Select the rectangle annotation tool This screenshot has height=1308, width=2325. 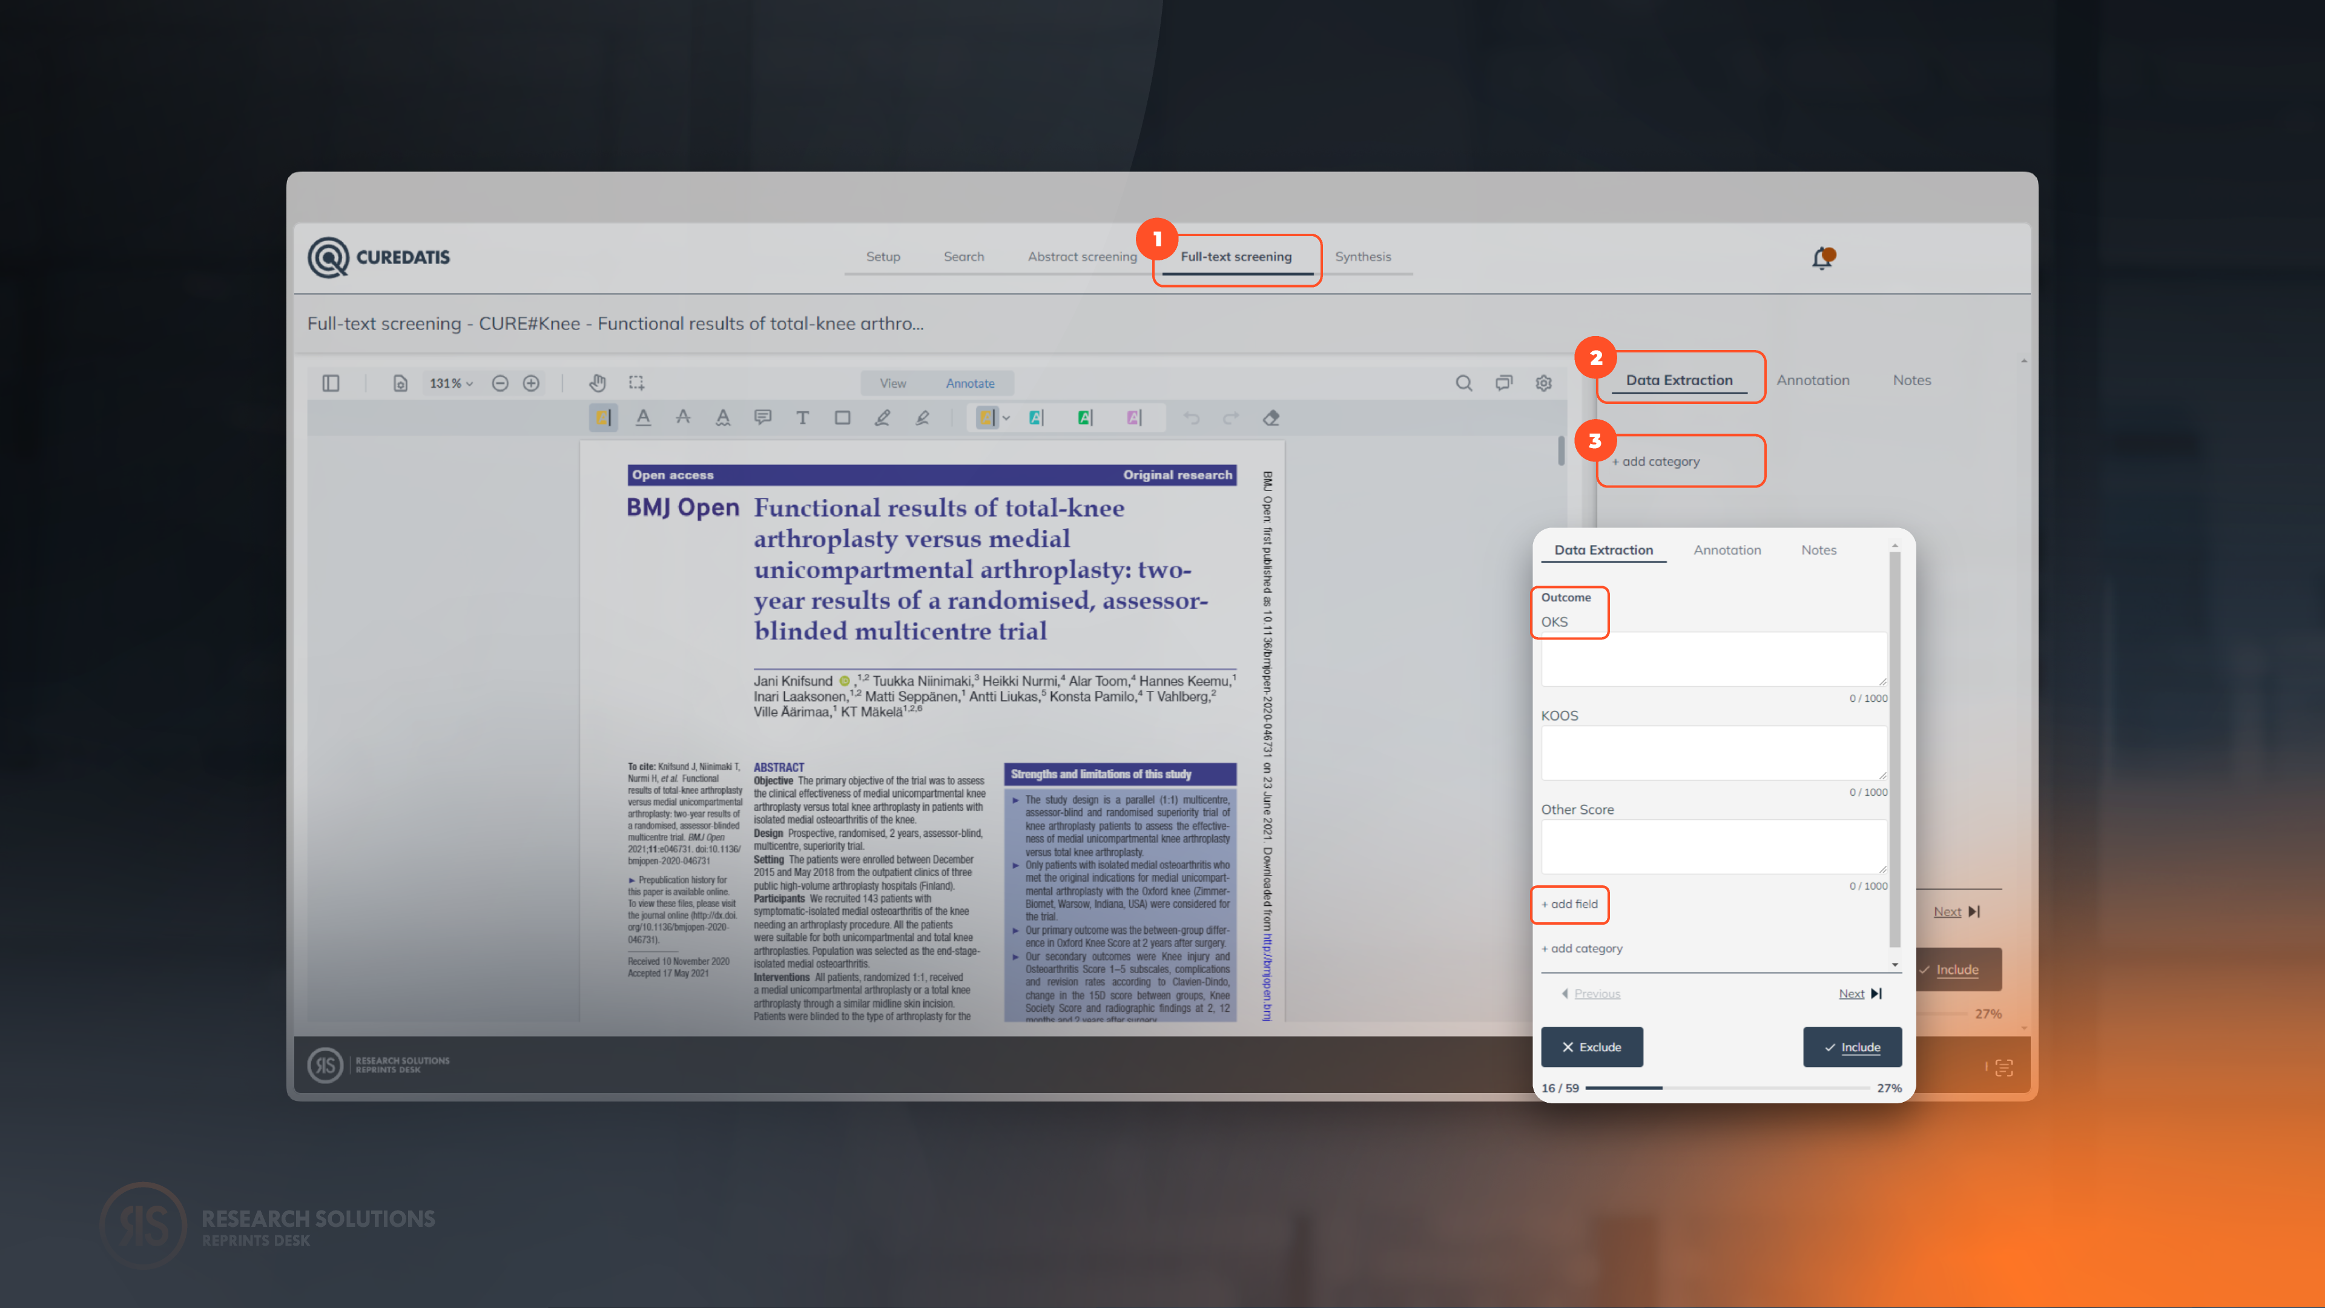click(x=841, y=417)
